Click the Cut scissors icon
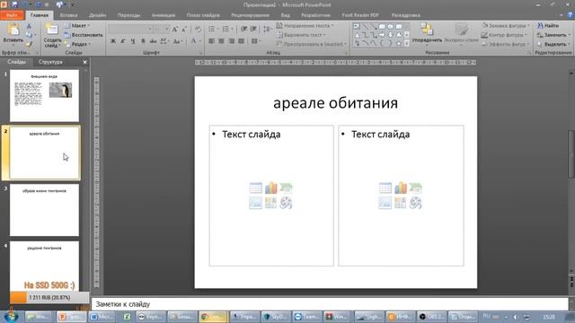 pos(29,26)
